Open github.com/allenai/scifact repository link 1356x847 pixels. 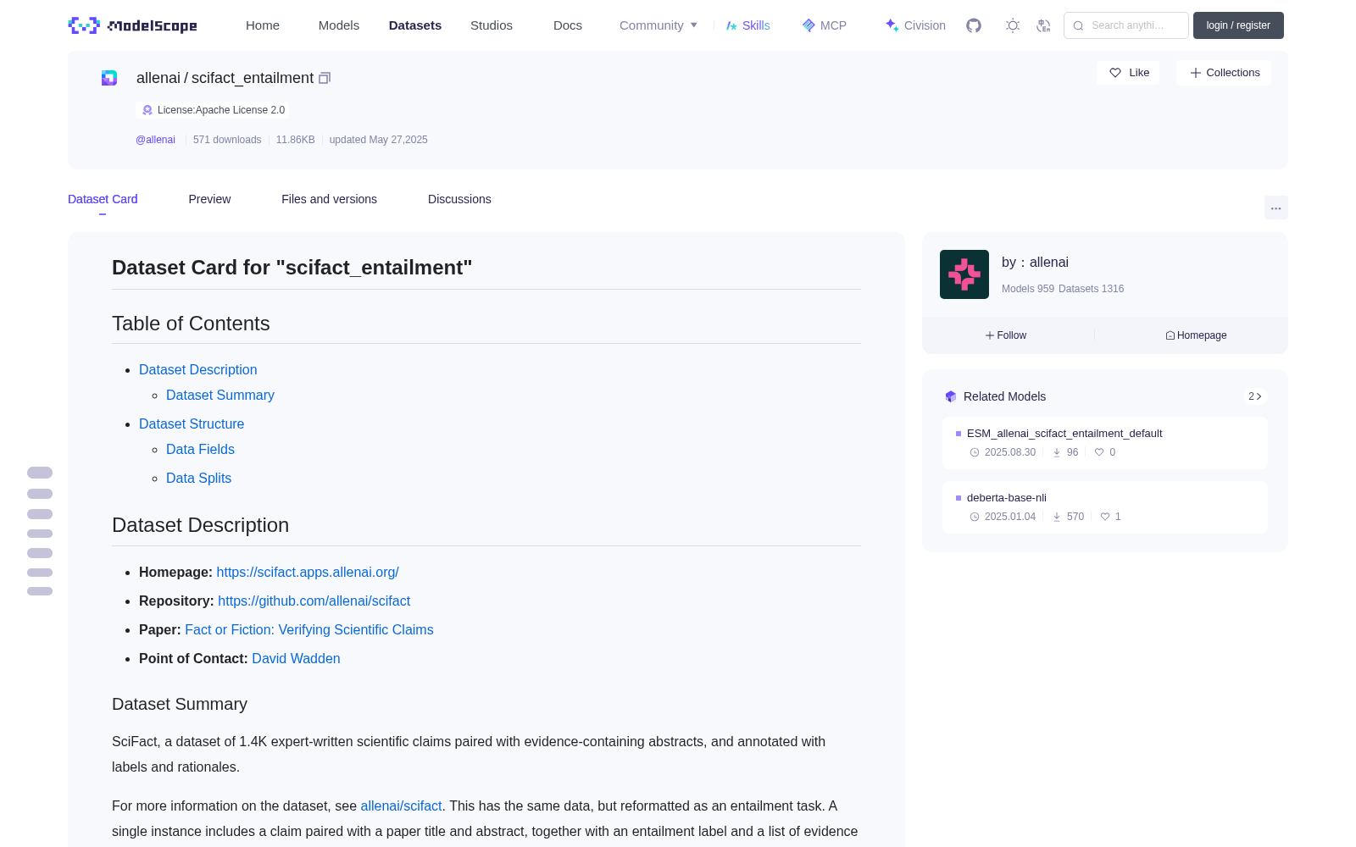tap(314, 601)
